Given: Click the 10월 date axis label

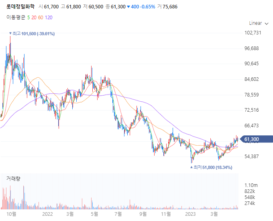Looking at the screenshot, I should coord(12,214).
